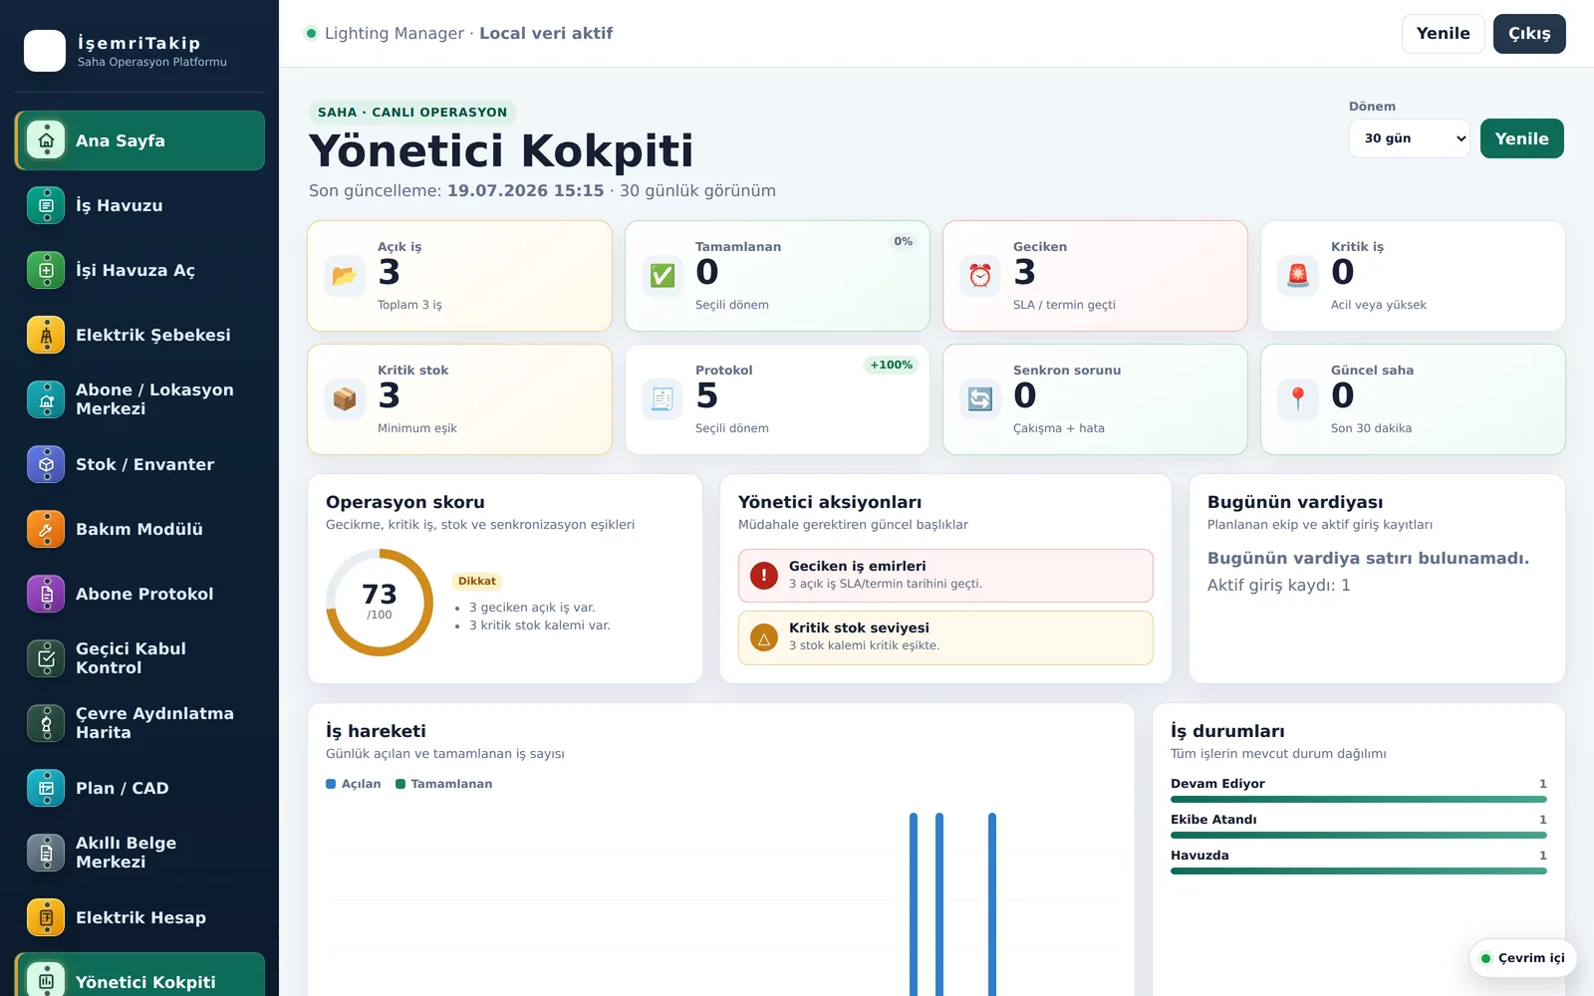This screenshot has width=1594, height=996.
Task: Click the Devam Ediyor progress bar
Action: click(1359, 799)
